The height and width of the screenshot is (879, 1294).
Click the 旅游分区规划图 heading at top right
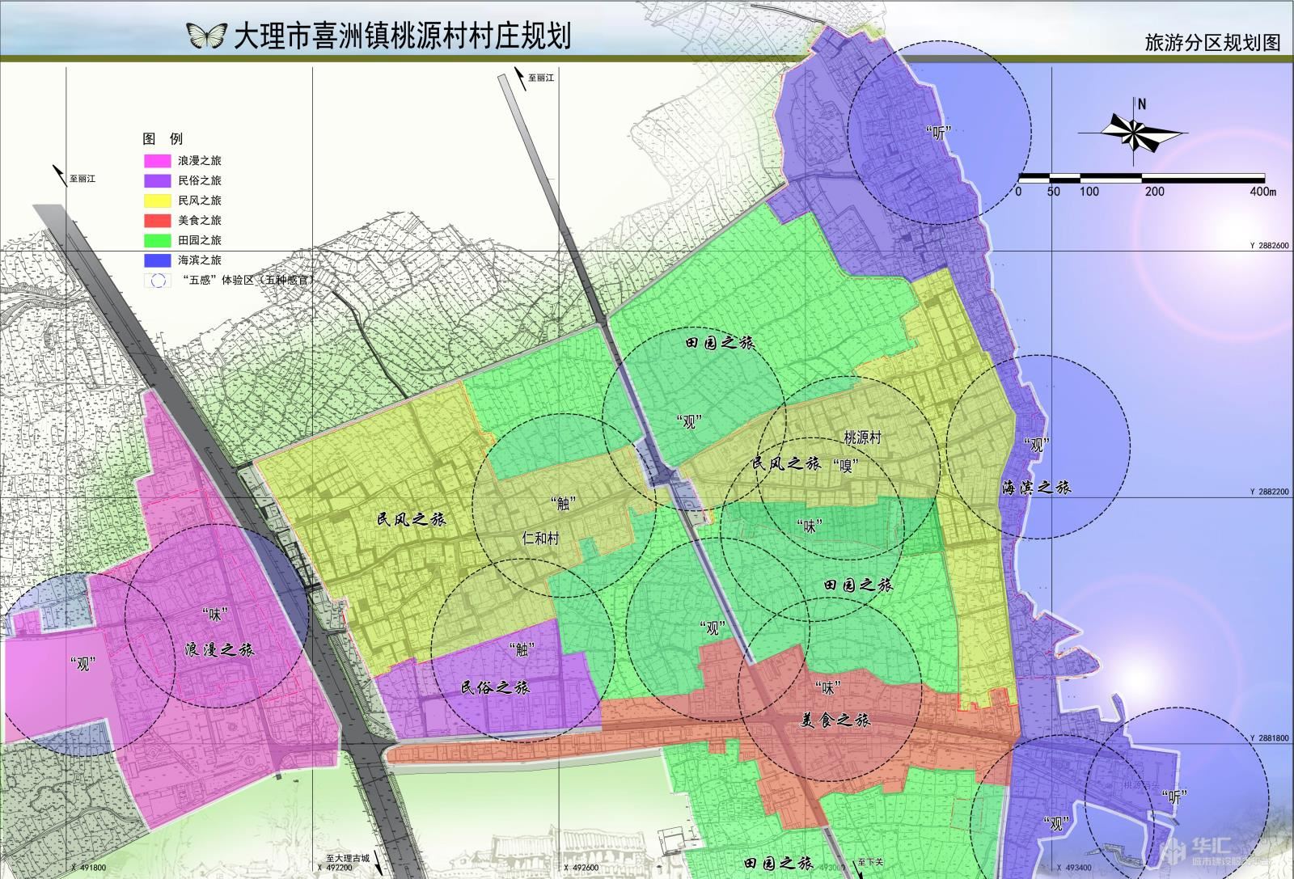point(1212,44)
